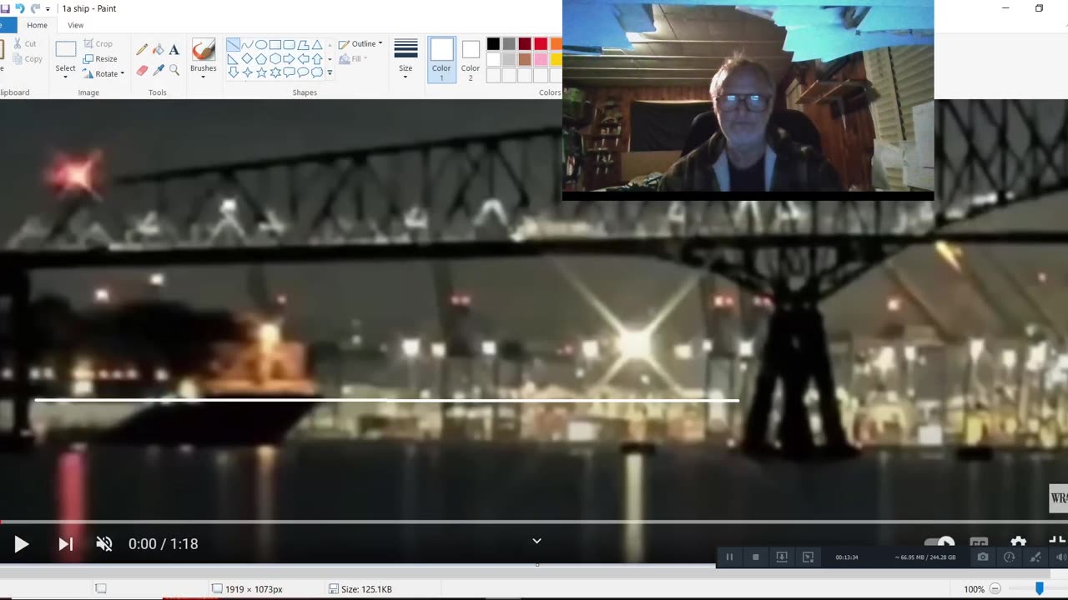
Task: Pick the dark red color swatch
Action: [x=525, y=44]
